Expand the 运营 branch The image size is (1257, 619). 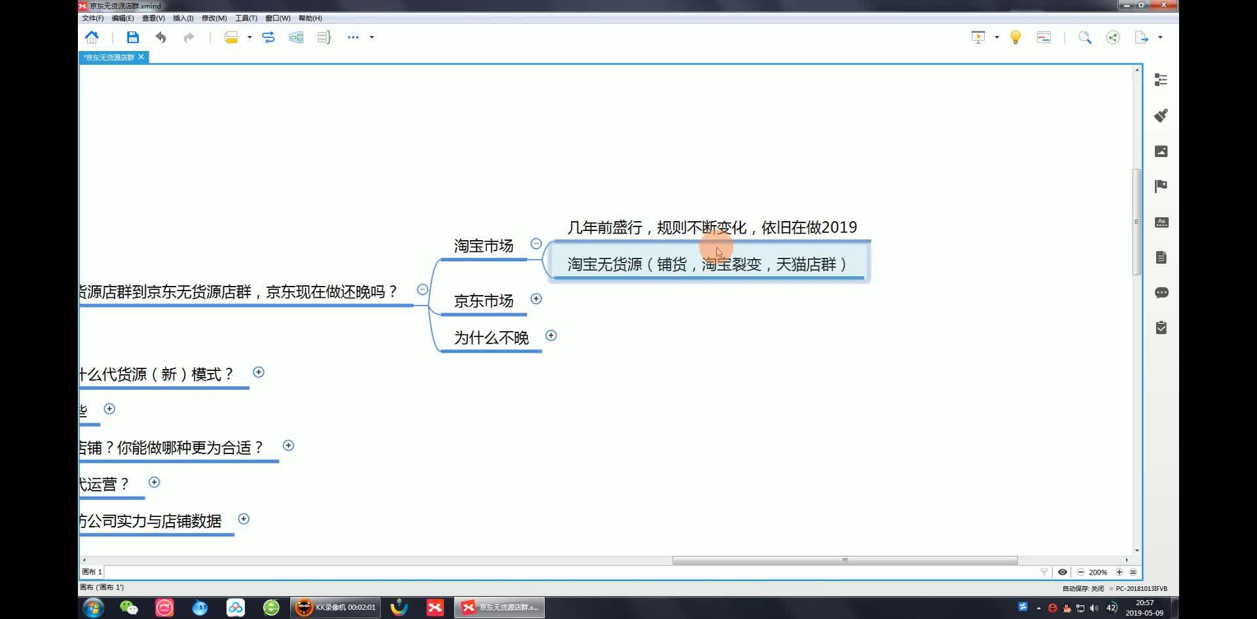coord(155,482)
